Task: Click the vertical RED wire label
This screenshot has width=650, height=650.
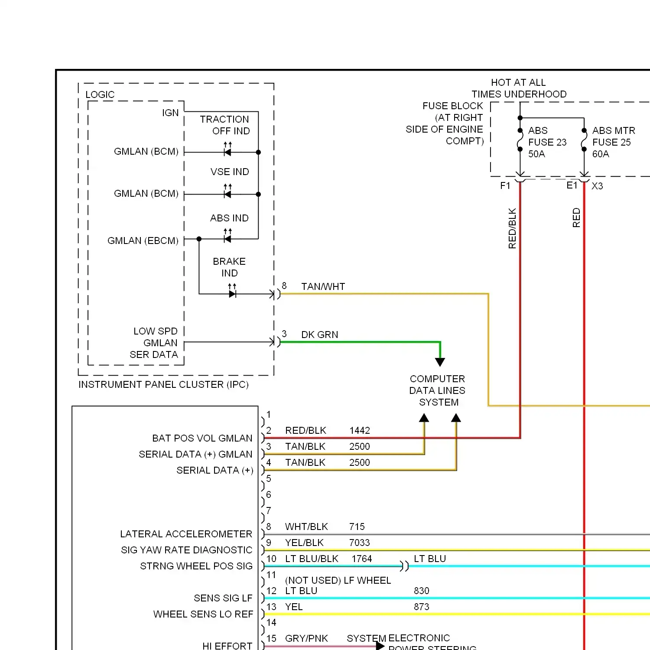Action: (x=576, y=218)
